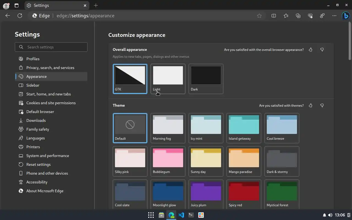Click the volume icon in system tray
Image resolution: width=352 pixels, height=220 pixels.
coord(330,215)
